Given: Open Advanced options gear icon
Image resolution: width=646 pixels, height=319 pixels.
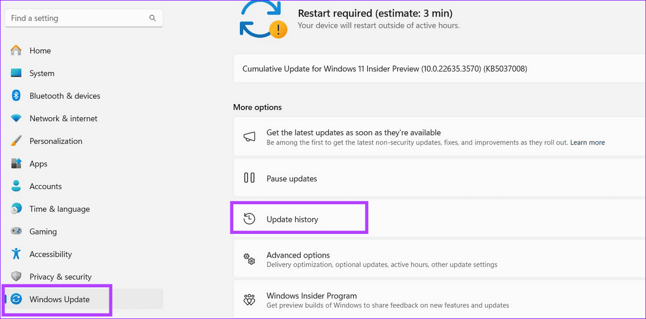Looking at the screenshot, I should coord(249,259).
